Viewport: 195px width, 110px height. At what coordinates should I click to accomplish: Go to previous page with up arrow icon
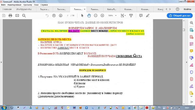[x=54, y=16]
